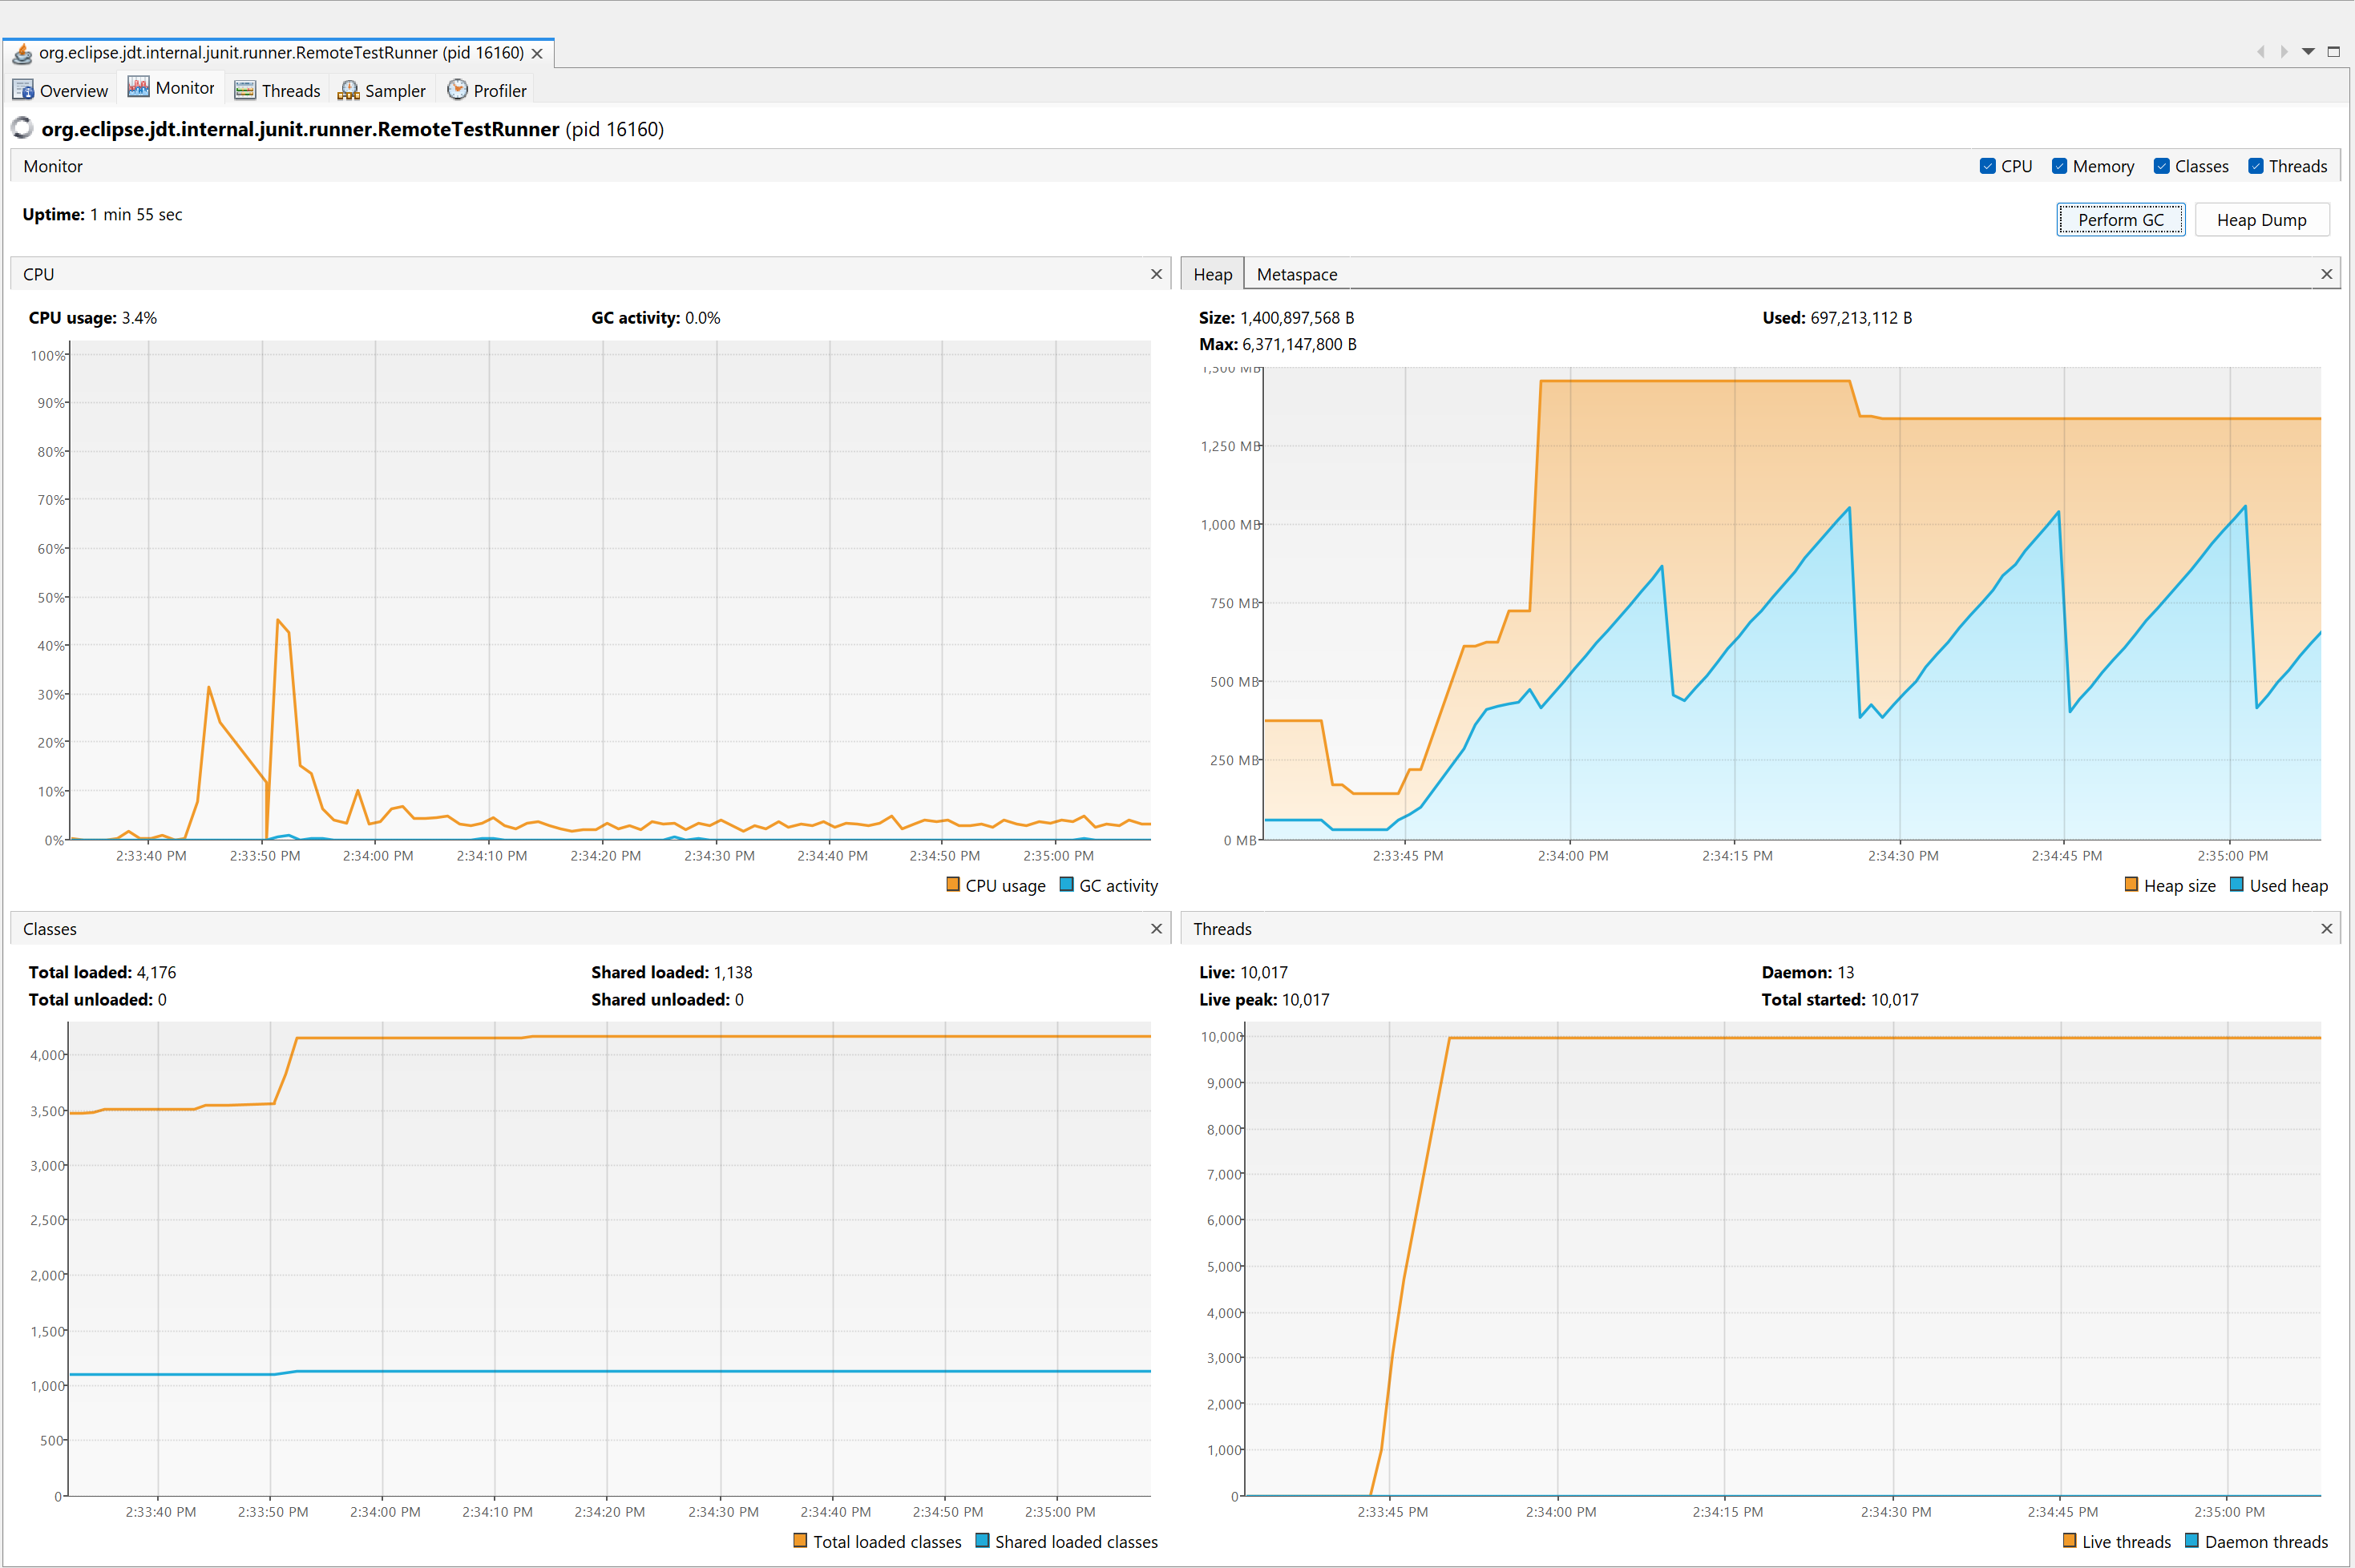Close the Heap graph panel
This screenshot has height=1568, width=2355.
click(x=2326, y=274)
